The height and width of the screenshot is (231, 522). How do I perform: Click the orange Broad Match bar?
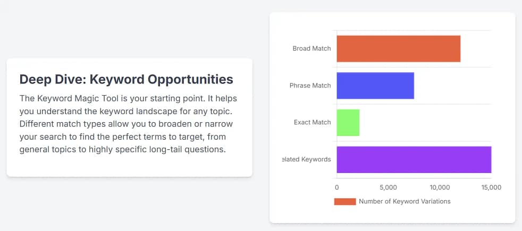398,48
